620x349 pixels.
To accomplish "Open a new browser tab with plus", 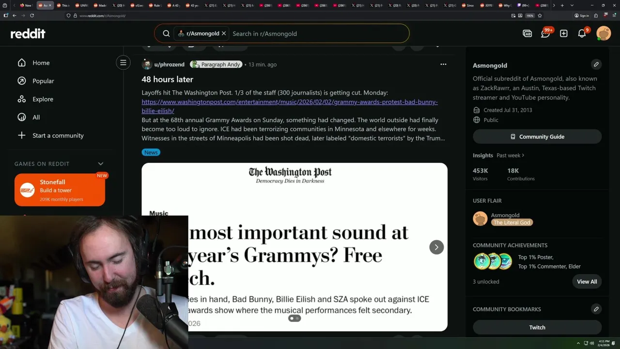I will tap(562, 5).
